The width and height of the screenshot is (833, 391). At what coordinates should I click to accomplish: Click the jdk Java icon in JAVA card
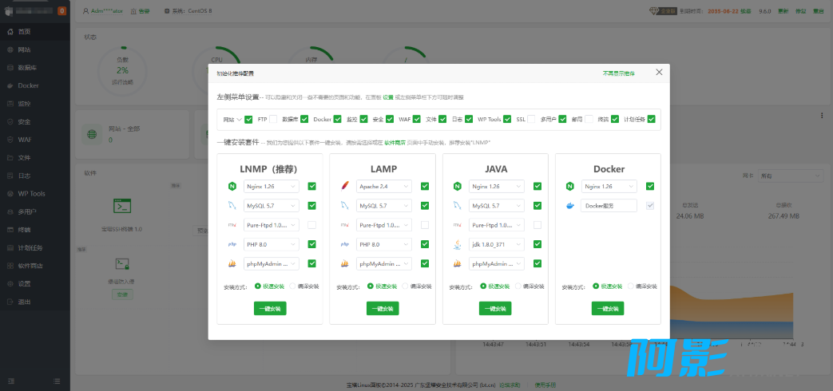click(458, 244)
